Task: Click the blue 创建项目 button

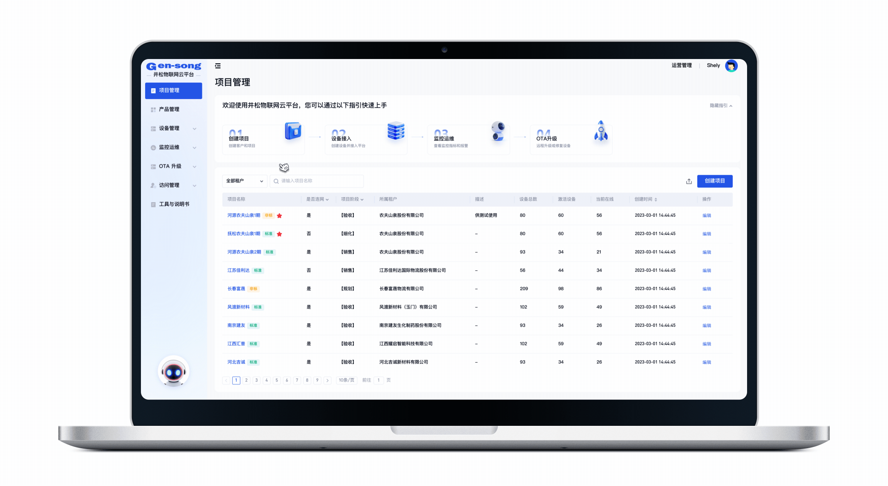Action: (x=715, y=181)
